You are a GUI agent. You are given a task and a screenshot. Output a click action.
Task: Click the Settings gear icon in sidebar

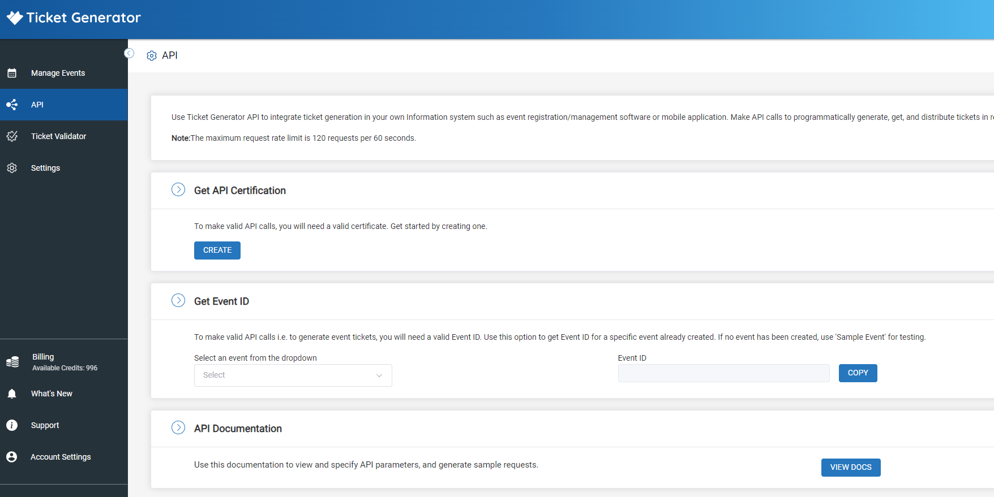12,168
